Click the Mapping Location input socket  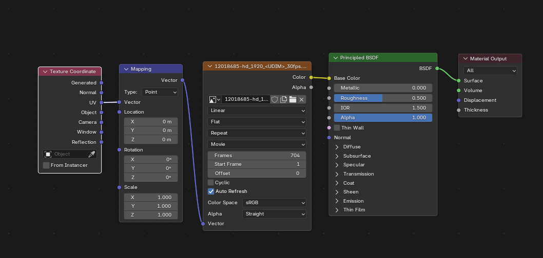coord(120,112)
